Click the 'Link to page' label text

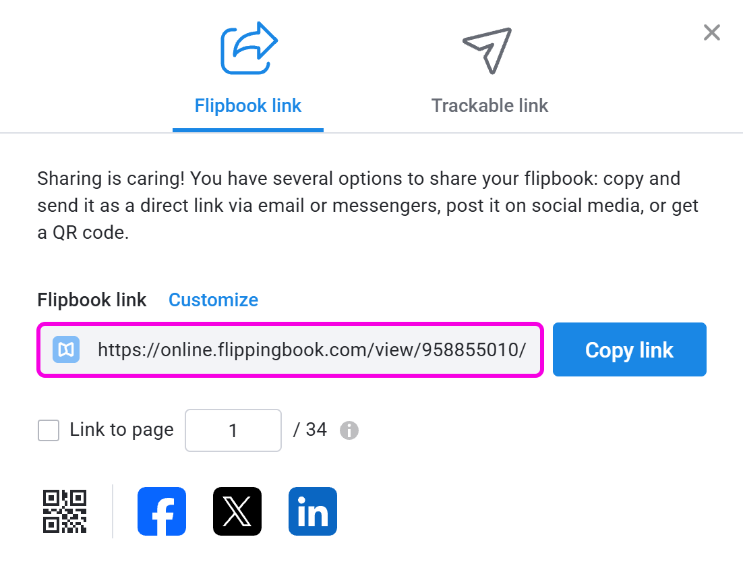click(x=121, y=430)
